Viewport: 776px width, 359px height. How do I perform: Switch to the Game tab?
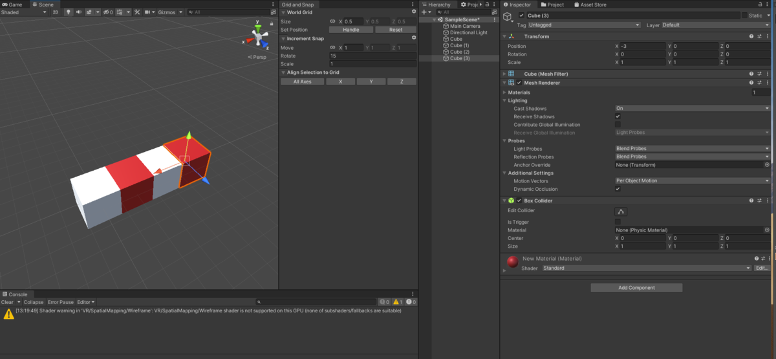click(13, 5)
